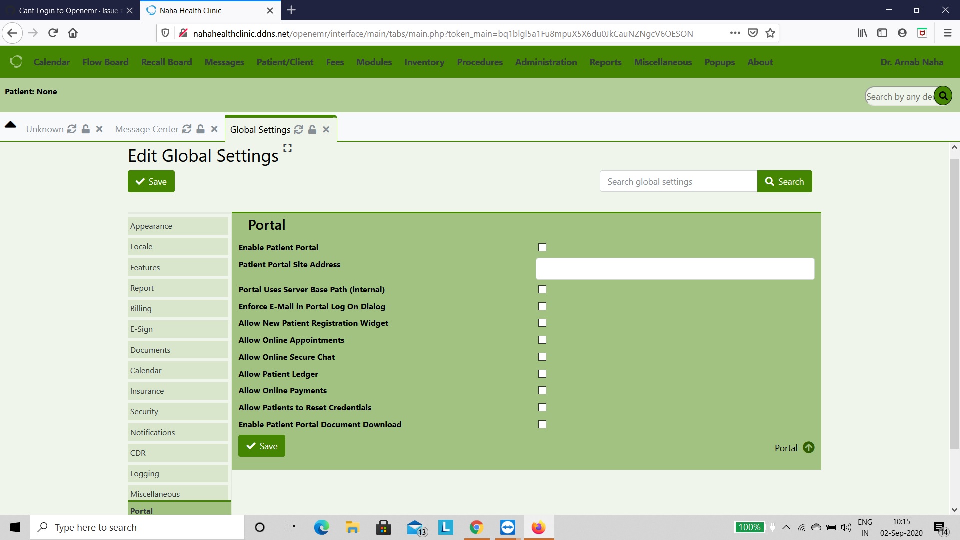This screenshot has height=540, width=960.
Task: Click the patient search magnifier icon
Action: coord(943,95)
